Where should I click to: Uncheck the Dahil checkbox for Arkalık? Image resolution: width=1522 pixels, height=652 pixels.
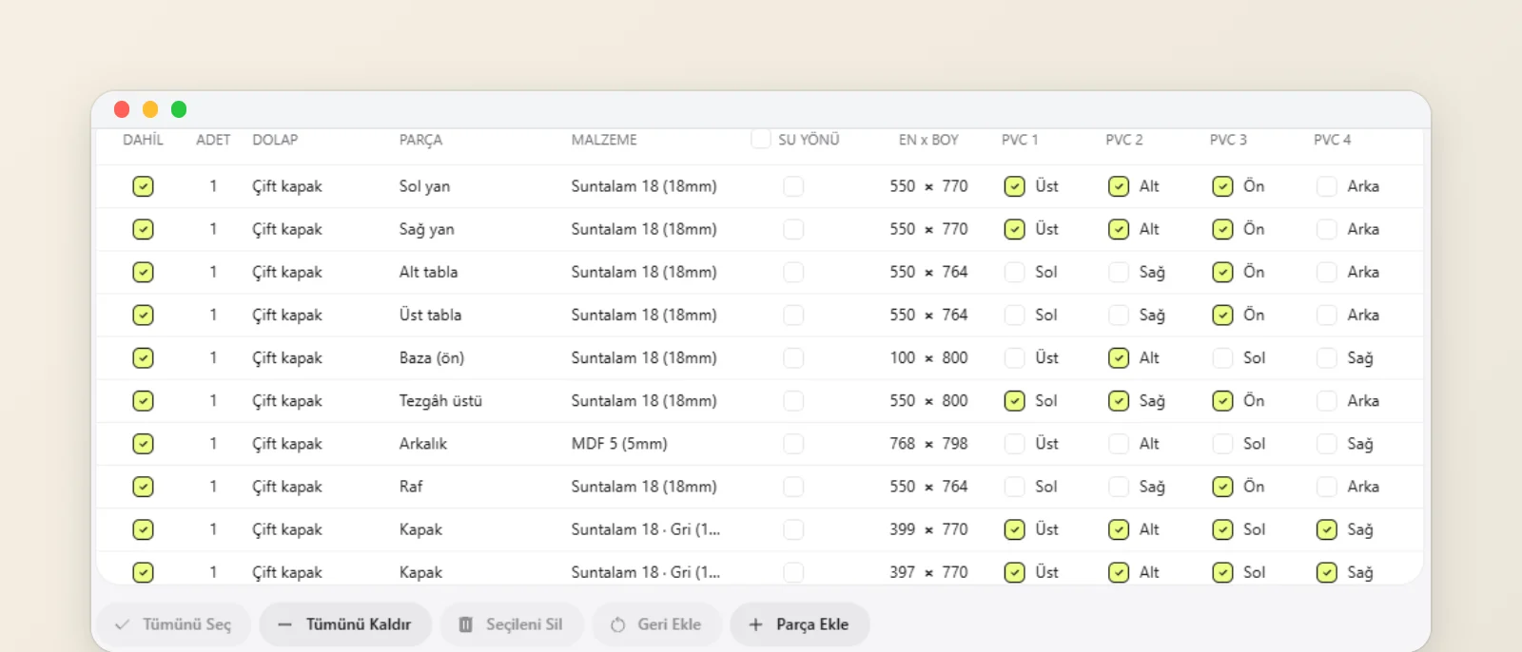coord(143,444)
